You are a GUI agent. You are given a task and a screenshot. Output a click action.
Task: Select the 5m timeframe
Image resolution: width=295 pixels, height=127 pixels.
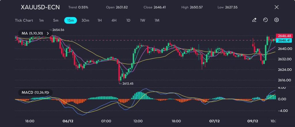(56, 20)
